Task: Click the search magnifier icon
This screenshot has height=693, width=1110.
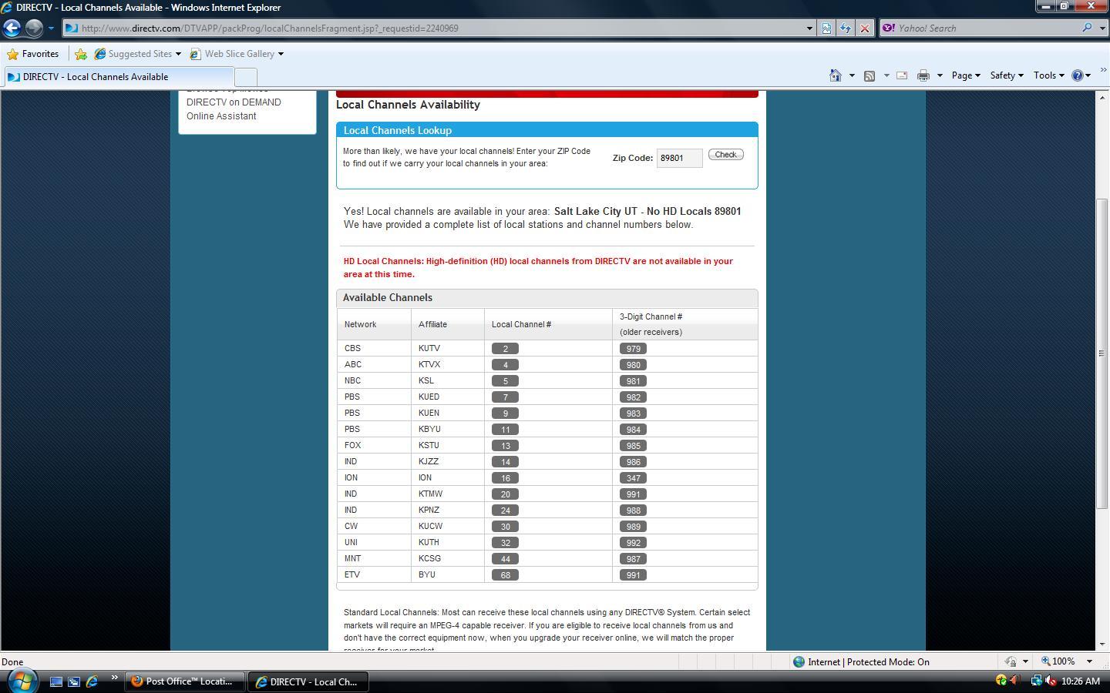Action: [x=1087, y=28]
